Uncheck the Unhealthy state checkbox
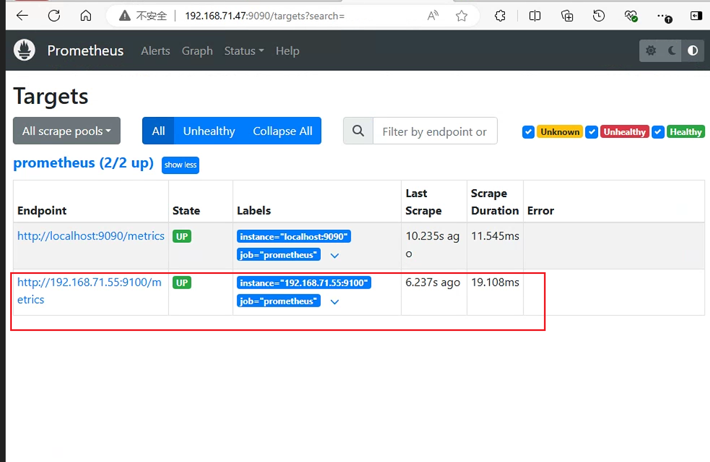710x462 pixels. pyautogui.click(x=591, y=132)
